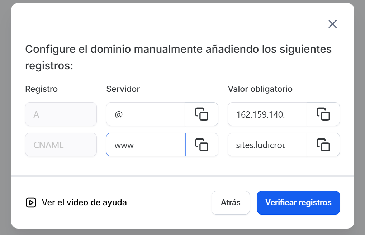Screen dimensions: 365x235
Task: Copy the www server value
Action: click(x=202, y=145)
